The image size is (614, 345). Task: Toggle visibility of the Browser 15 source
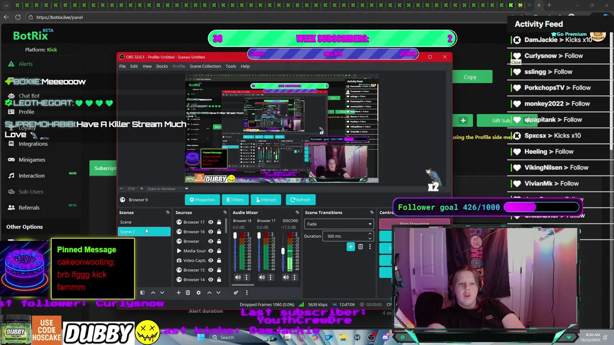coord(211,270)
